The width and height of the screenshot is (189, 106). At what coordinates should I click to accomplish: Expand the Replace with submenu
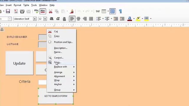[61, 67]
